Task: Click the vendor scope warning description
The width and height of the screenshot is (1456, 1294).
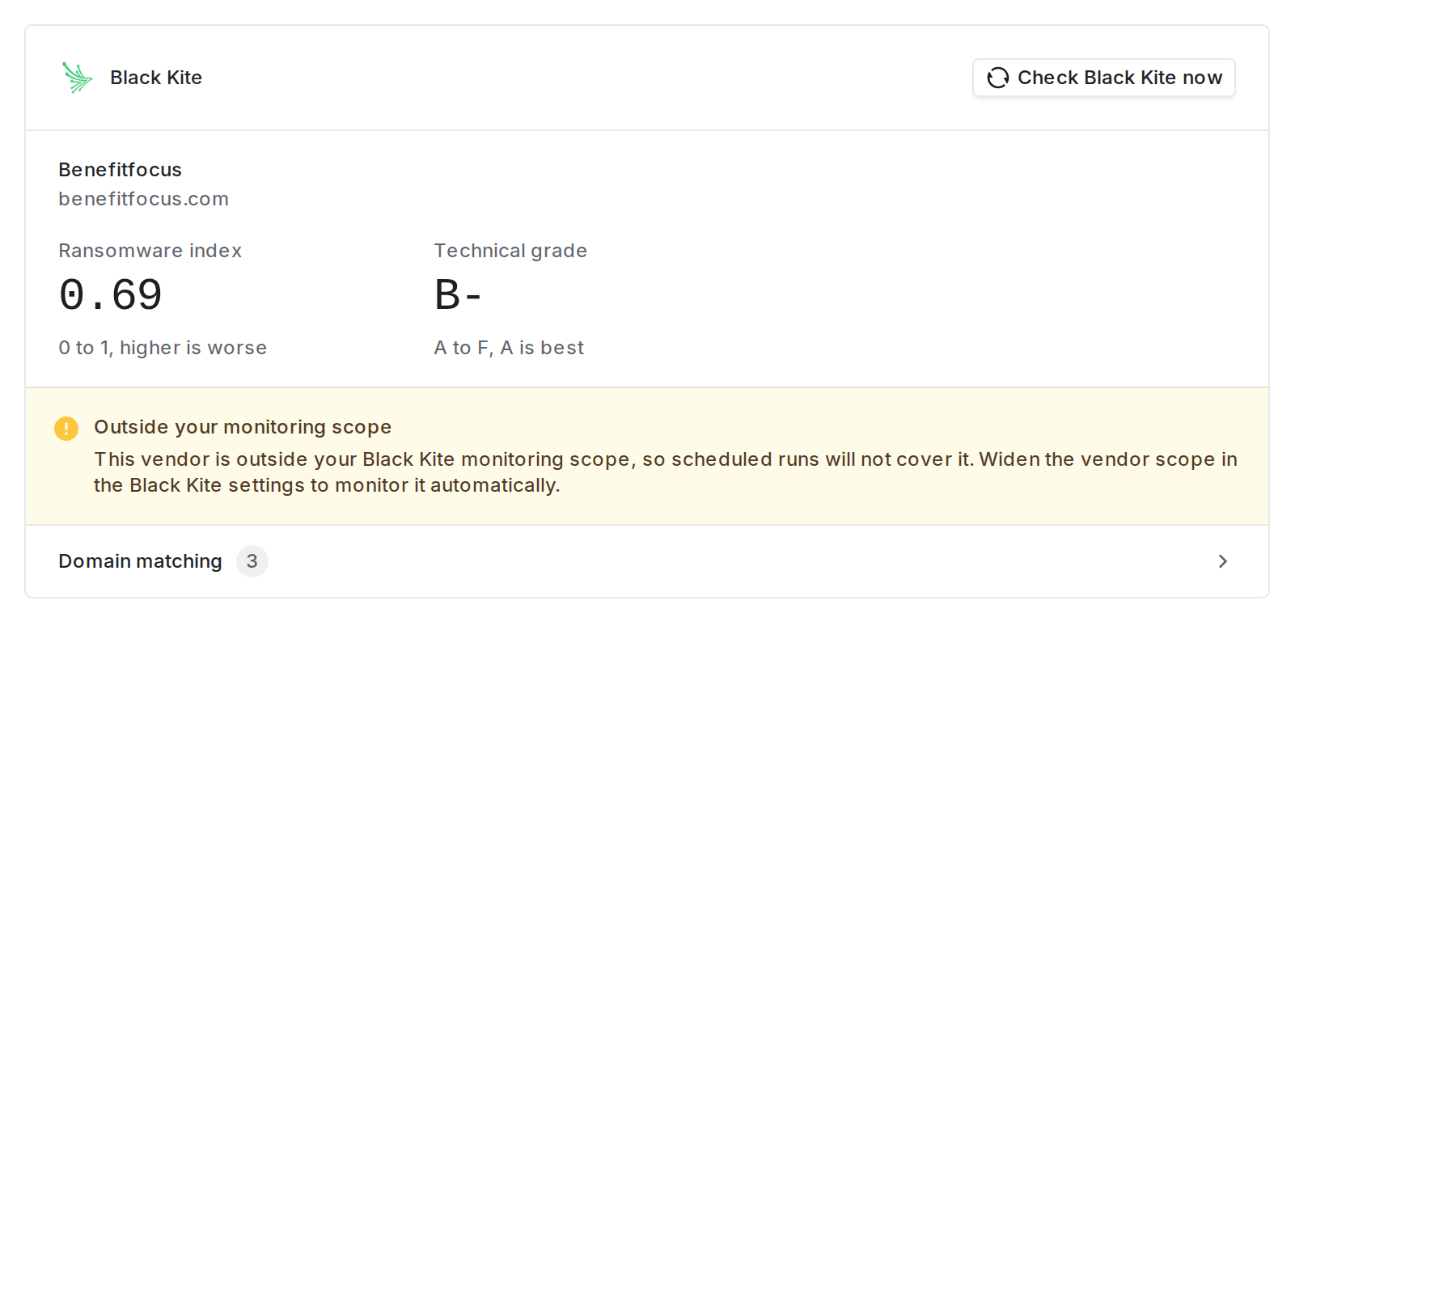Action: [x=666, y=472]
